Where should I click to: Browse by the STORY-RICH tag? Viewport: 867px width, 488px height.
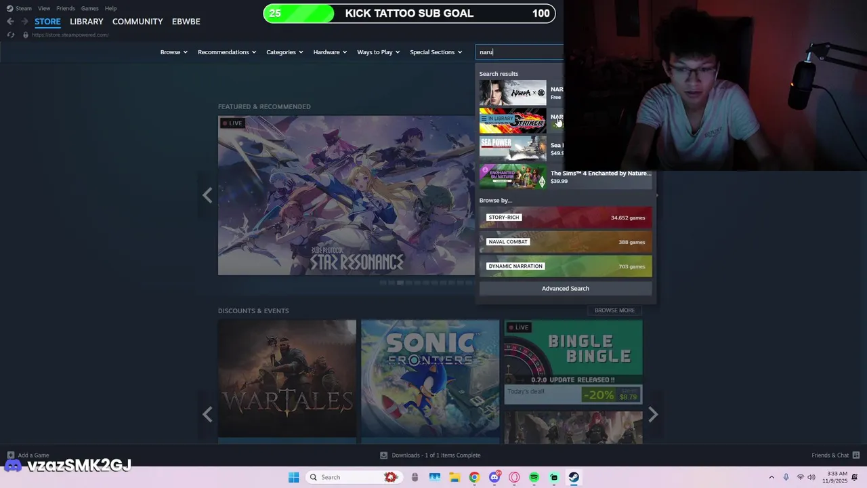(x=566, y=218)
